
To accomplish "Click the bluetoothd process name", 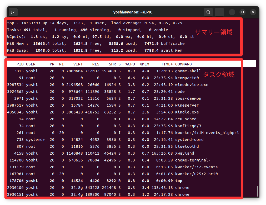I will 187,146.
